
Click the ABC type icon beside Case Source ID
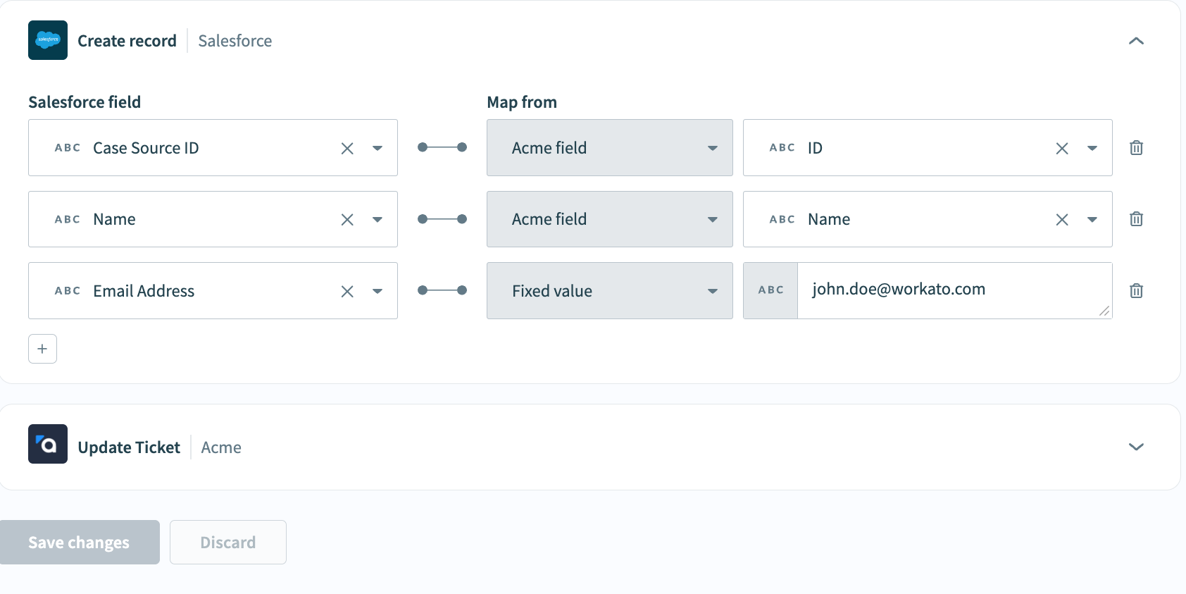[67, 148]
